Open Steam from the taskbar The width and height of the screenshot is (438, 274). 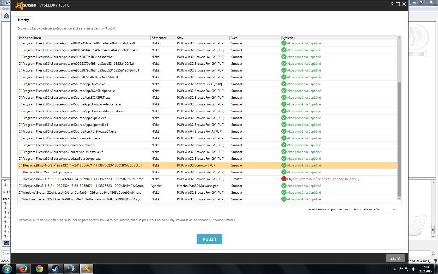pos(55,269)
